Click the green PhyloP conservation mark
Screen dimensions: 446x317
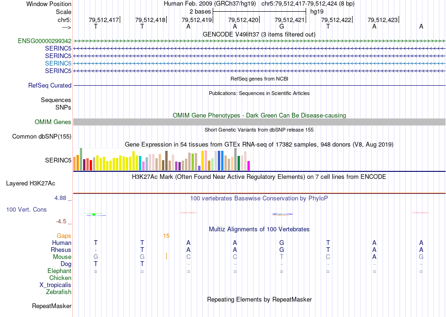pos(94,214)
